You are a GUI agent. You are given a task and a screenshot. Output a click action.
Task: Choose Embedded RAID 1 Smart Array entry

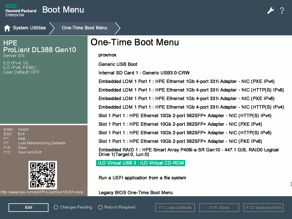click(x=188, y=152)
